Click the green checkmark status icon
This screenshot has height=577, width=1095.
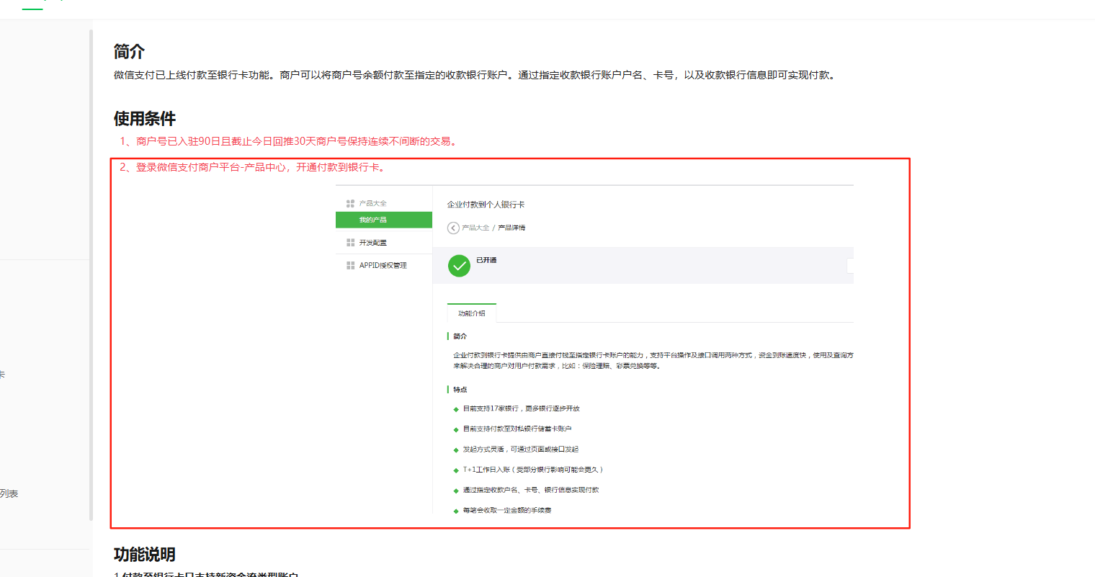(x=459, y=266)
